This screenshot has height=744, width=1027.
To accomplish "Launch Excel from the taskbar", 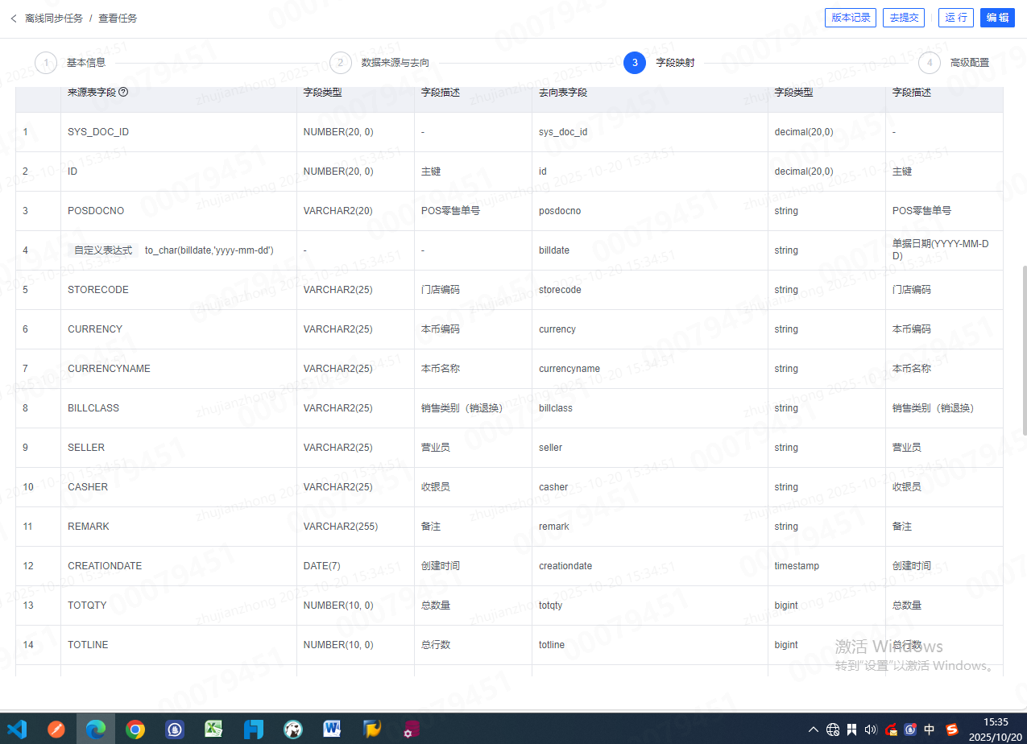I will pyautogui.click(x=214, y=730).
